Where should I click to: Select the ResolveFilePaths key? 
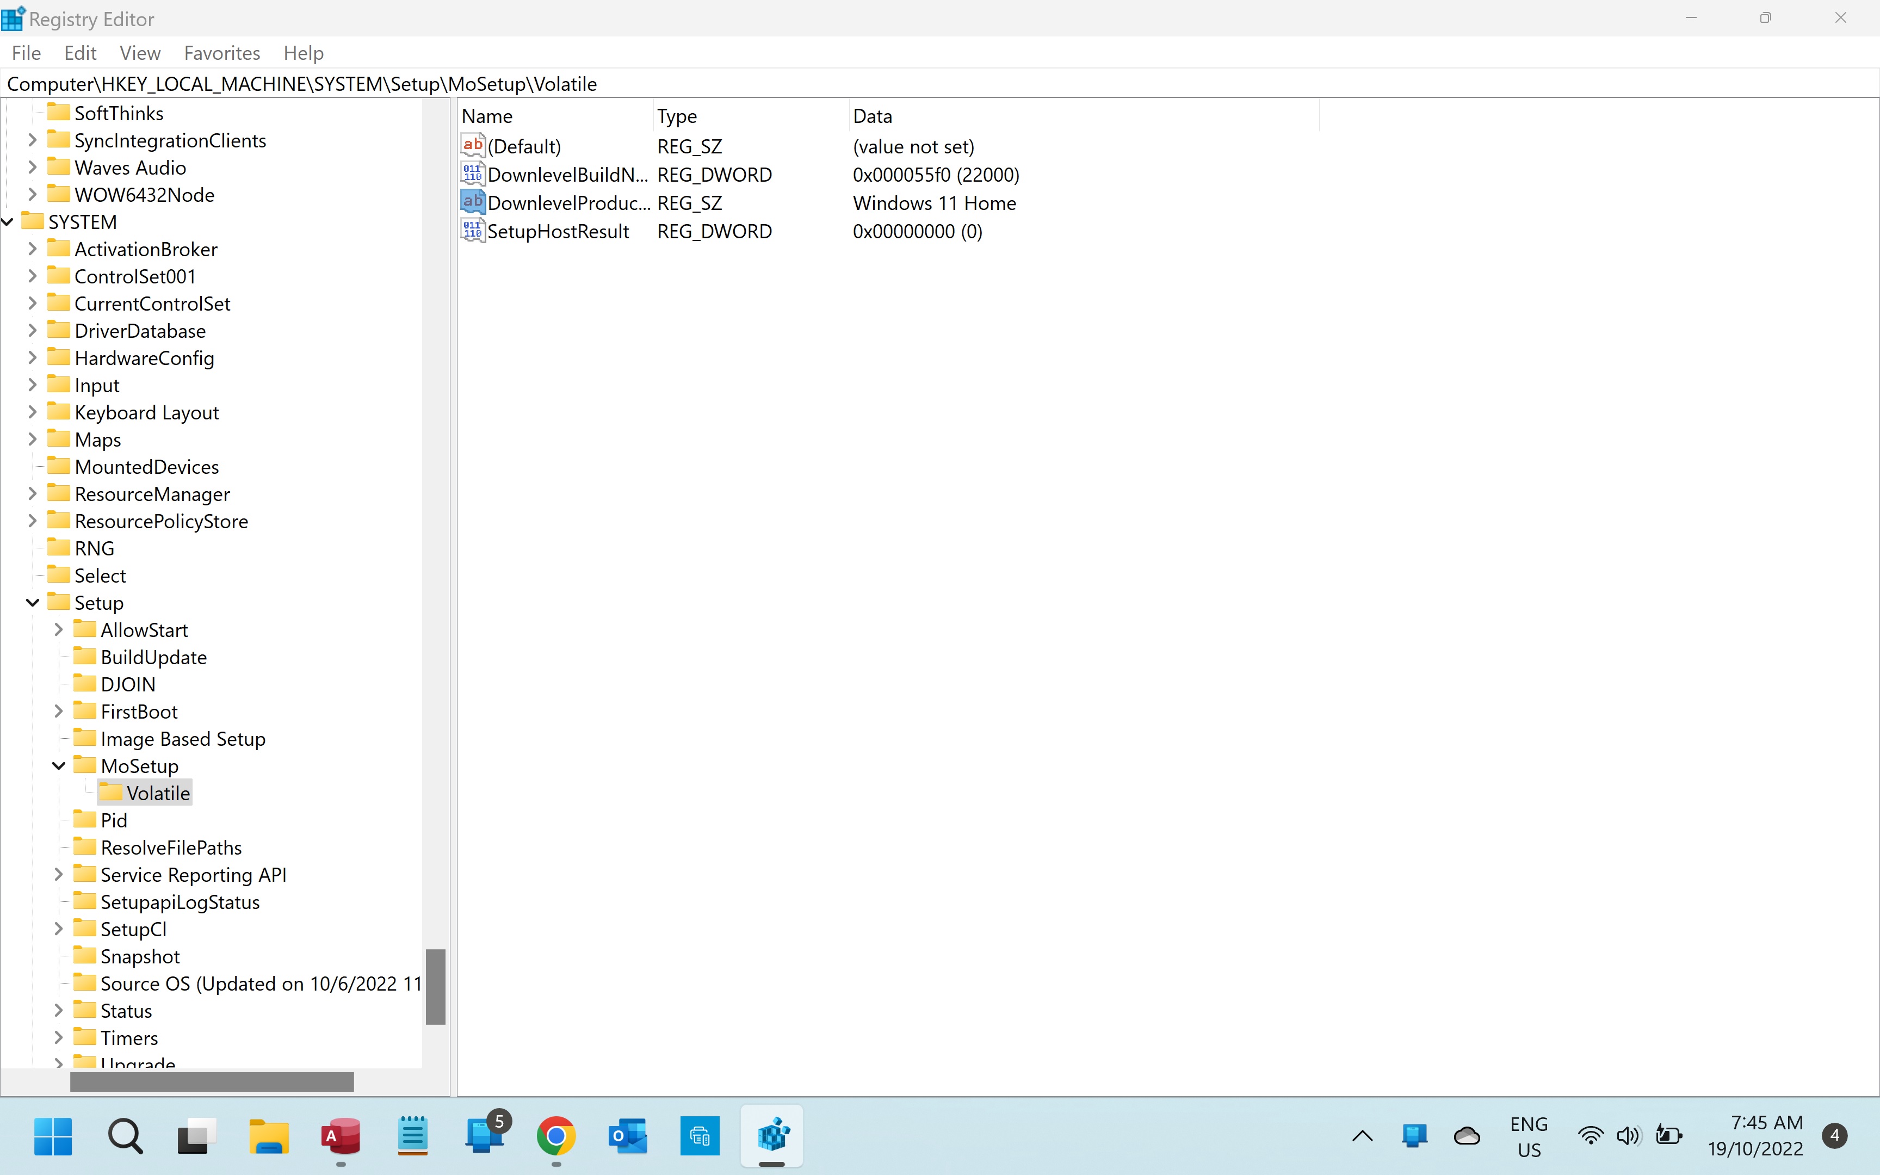171,847
